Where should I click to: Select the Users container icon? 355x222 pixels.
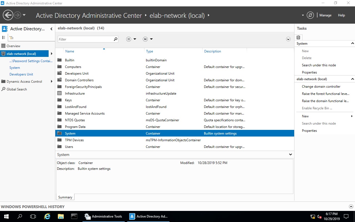pos(59,147)
